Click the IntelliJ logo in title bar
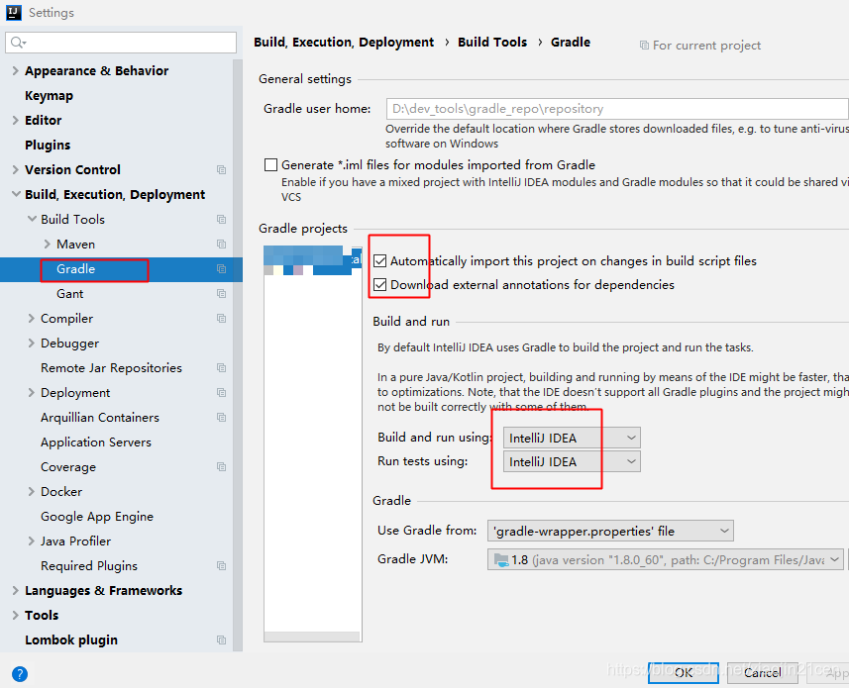The height and width of the screenshot is (688, 849). (14, 12)
